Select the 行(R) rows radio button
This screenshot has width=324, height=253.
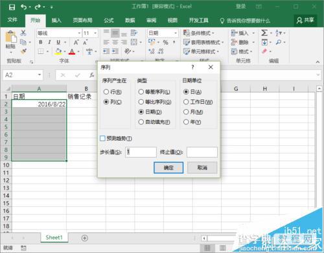point(113,92)
